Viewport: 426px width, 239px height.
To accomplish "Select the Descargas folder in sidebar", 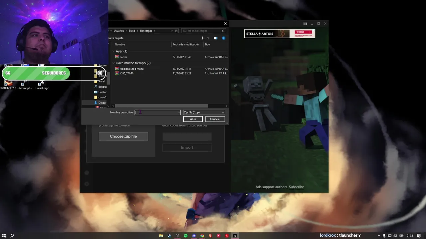I will [101, 103].
